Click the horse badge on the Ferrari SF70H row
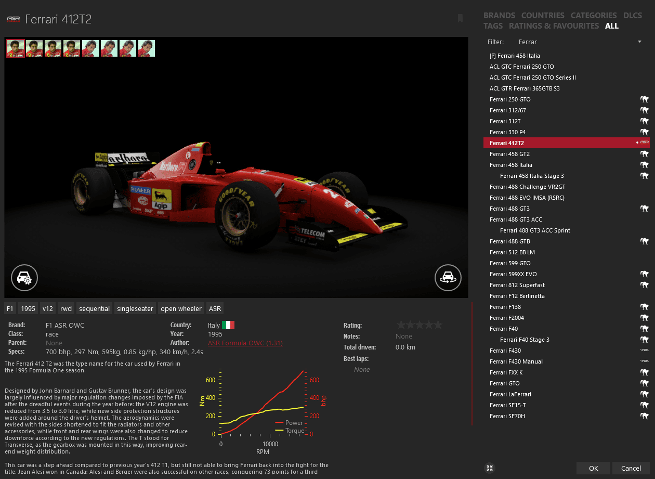Image resolution: width=655 pixels, height=479 pixels. click(x=645, y=416)
